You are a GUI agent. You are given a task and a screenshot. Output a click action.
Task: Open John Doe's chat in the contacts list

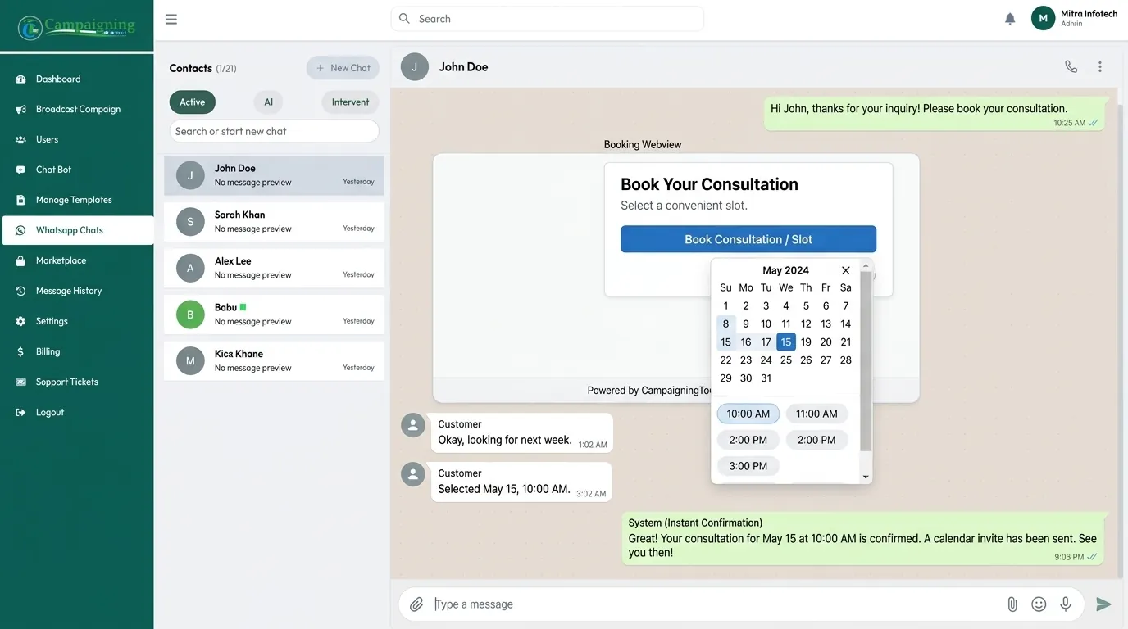click(x=274, y=175)
